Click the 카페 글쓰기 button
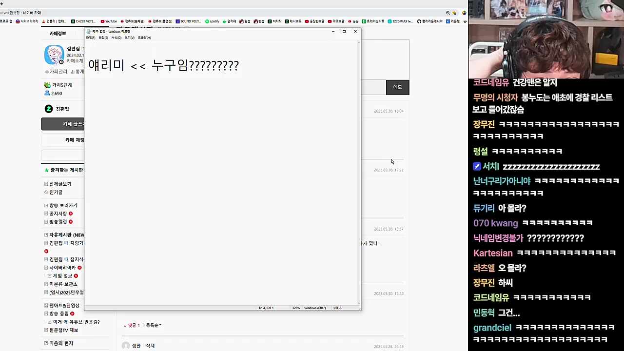This screenshot has height=351, width=624. pos(63,124)
